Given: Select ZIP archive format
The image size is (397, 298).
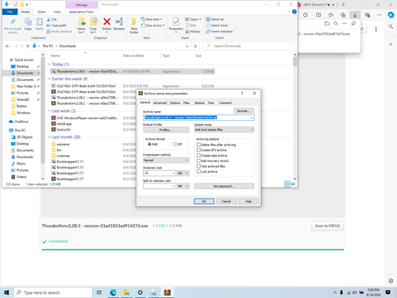Looking at the screenshot, I should point(175,145).
